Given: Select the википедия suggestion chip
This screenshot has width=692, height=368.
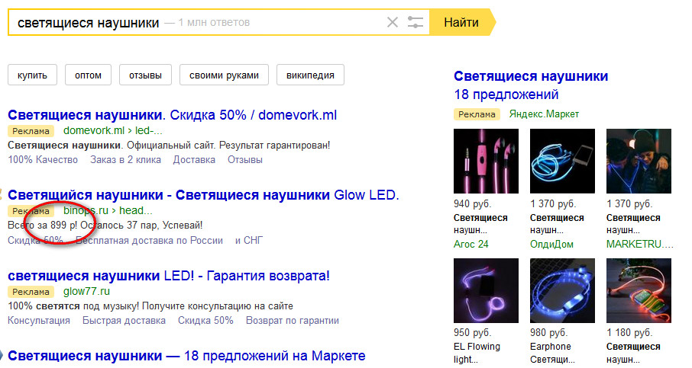Looking at the screenshot, I should click(x=310, y=75).
